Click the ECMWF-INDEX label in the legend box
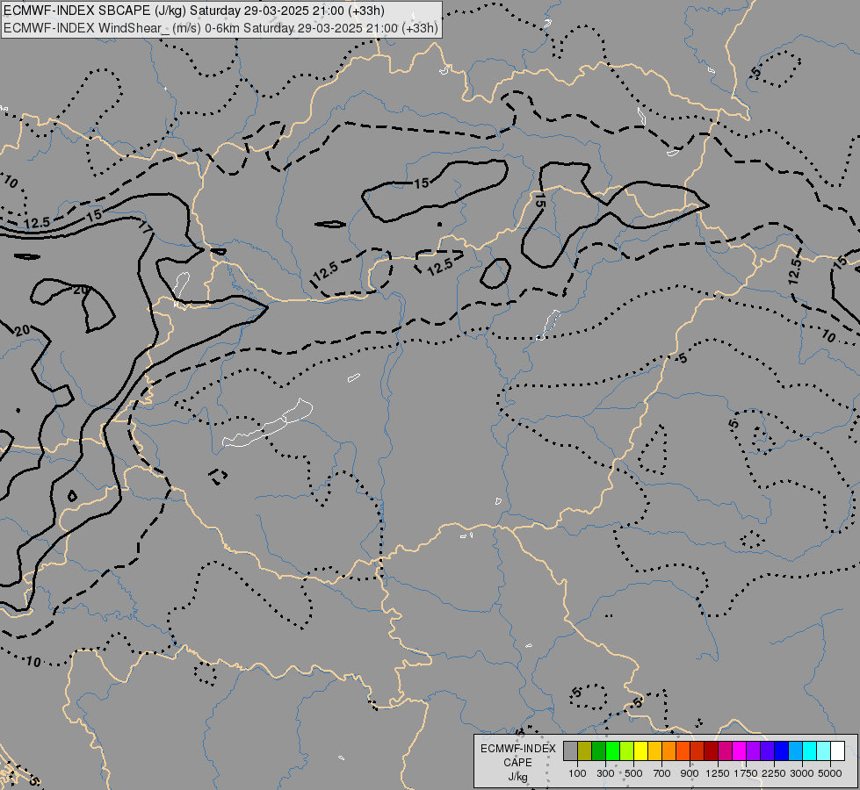Viewport: 860px width, 790px height. tap(517, 749)
